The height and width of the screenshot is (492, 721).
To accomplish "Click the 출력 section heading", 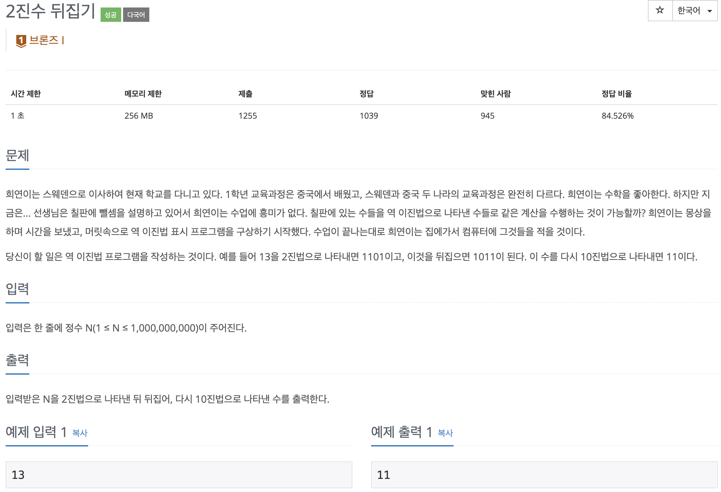I will tap(17, 360).
